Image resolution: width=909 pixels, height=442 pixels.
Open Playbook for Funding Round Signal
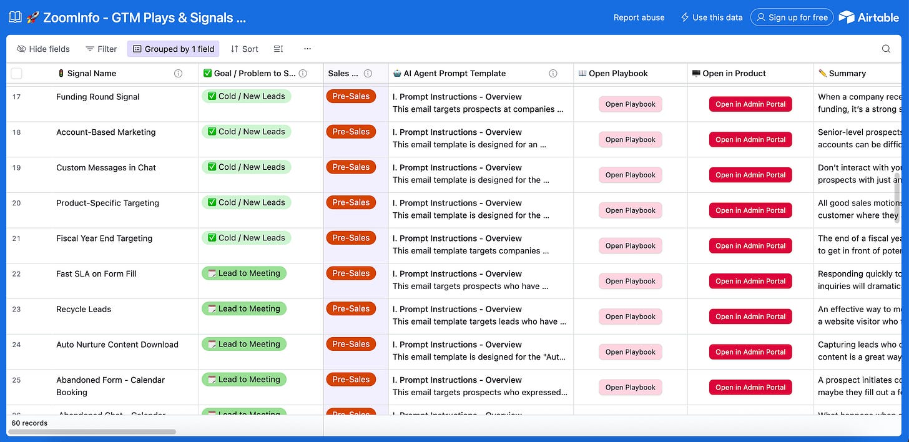pyautogui.click(x=631, y=104)
